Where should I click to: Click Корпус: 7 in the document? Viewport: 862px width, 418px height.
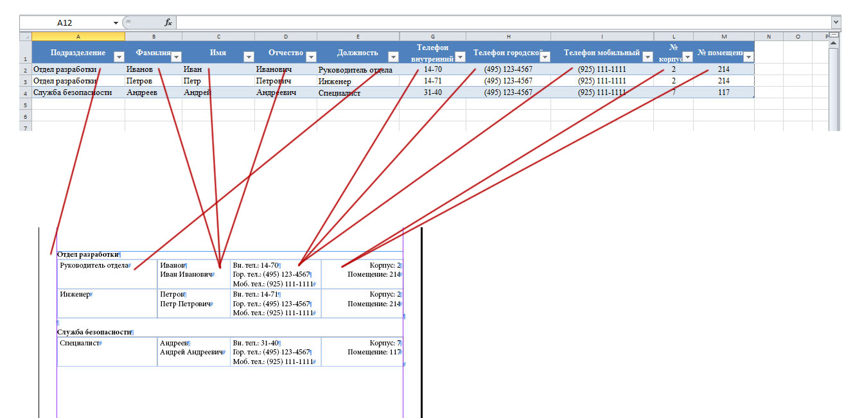pyautogui.click(x=385, y=343)
